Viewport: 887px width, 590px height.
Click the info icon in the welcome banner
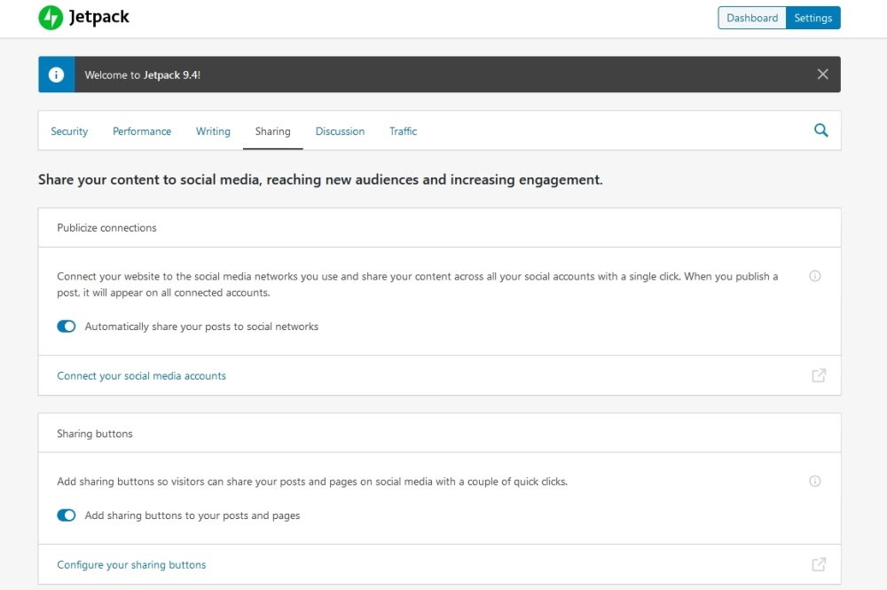(56, 75)
